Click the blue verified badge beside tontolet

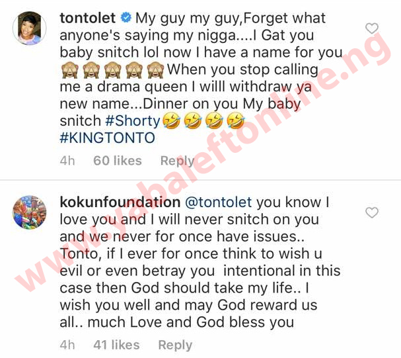pyautogui.click(x=126, y=18)
